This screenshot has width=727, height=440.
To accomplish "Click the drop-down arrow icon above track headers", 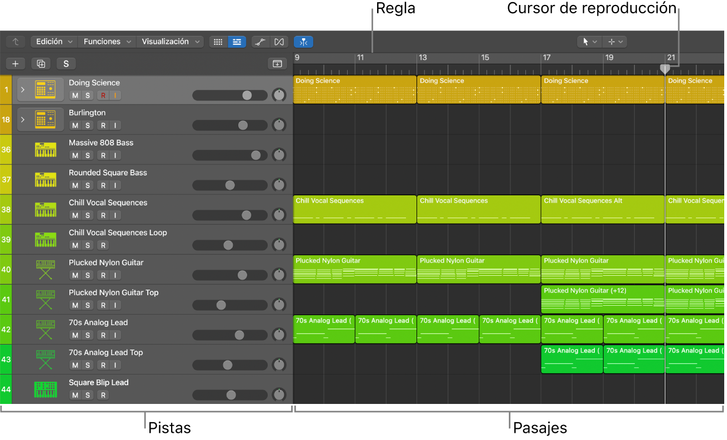I will [x=277, y=64].
